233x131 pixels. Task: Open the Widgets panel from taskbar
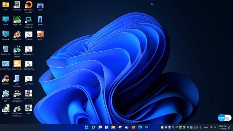tap(107, 127)
